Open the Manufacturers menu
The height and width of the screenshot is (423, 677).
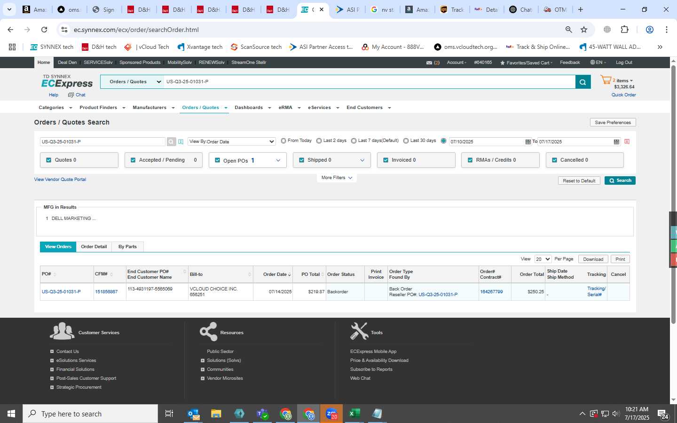pyautogui.click(x=153, y=108)
